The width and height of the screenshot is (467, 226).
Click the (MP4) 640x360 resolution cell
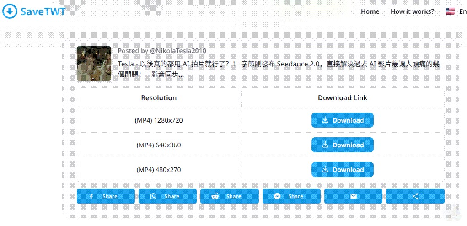coord(159,145)
